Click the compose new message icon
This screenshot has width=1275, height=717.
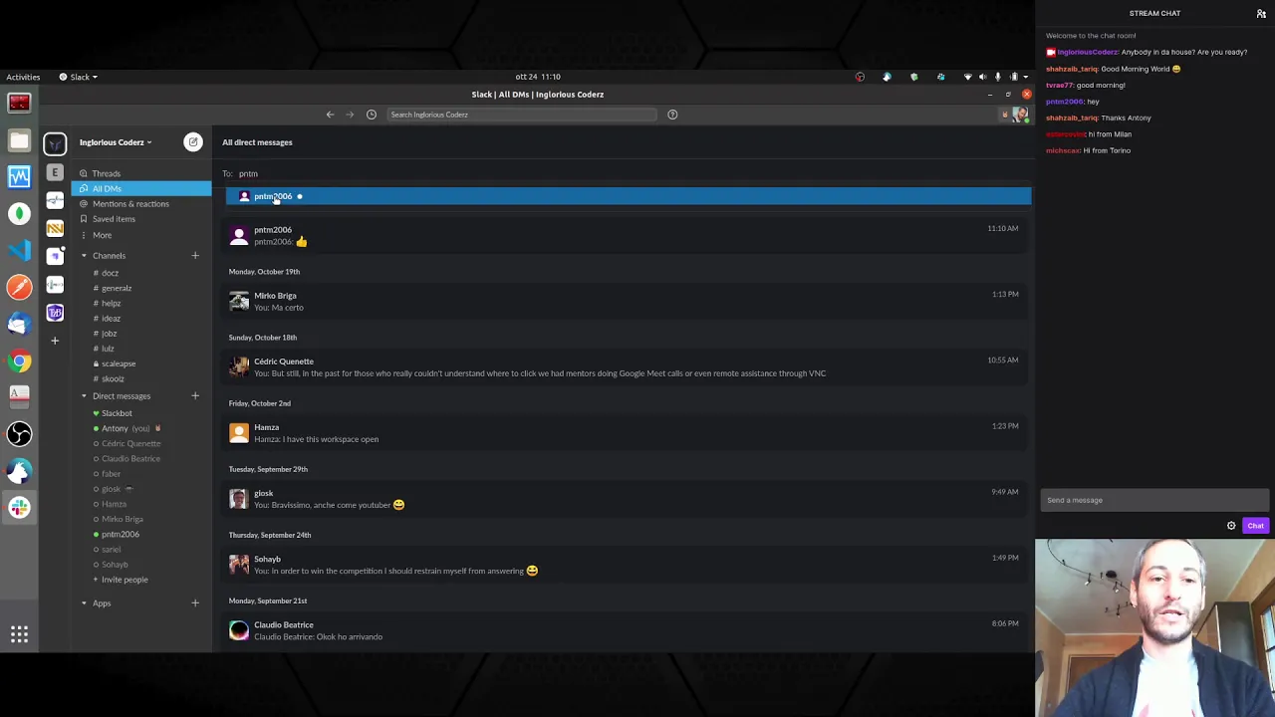[x=193, y=142]
